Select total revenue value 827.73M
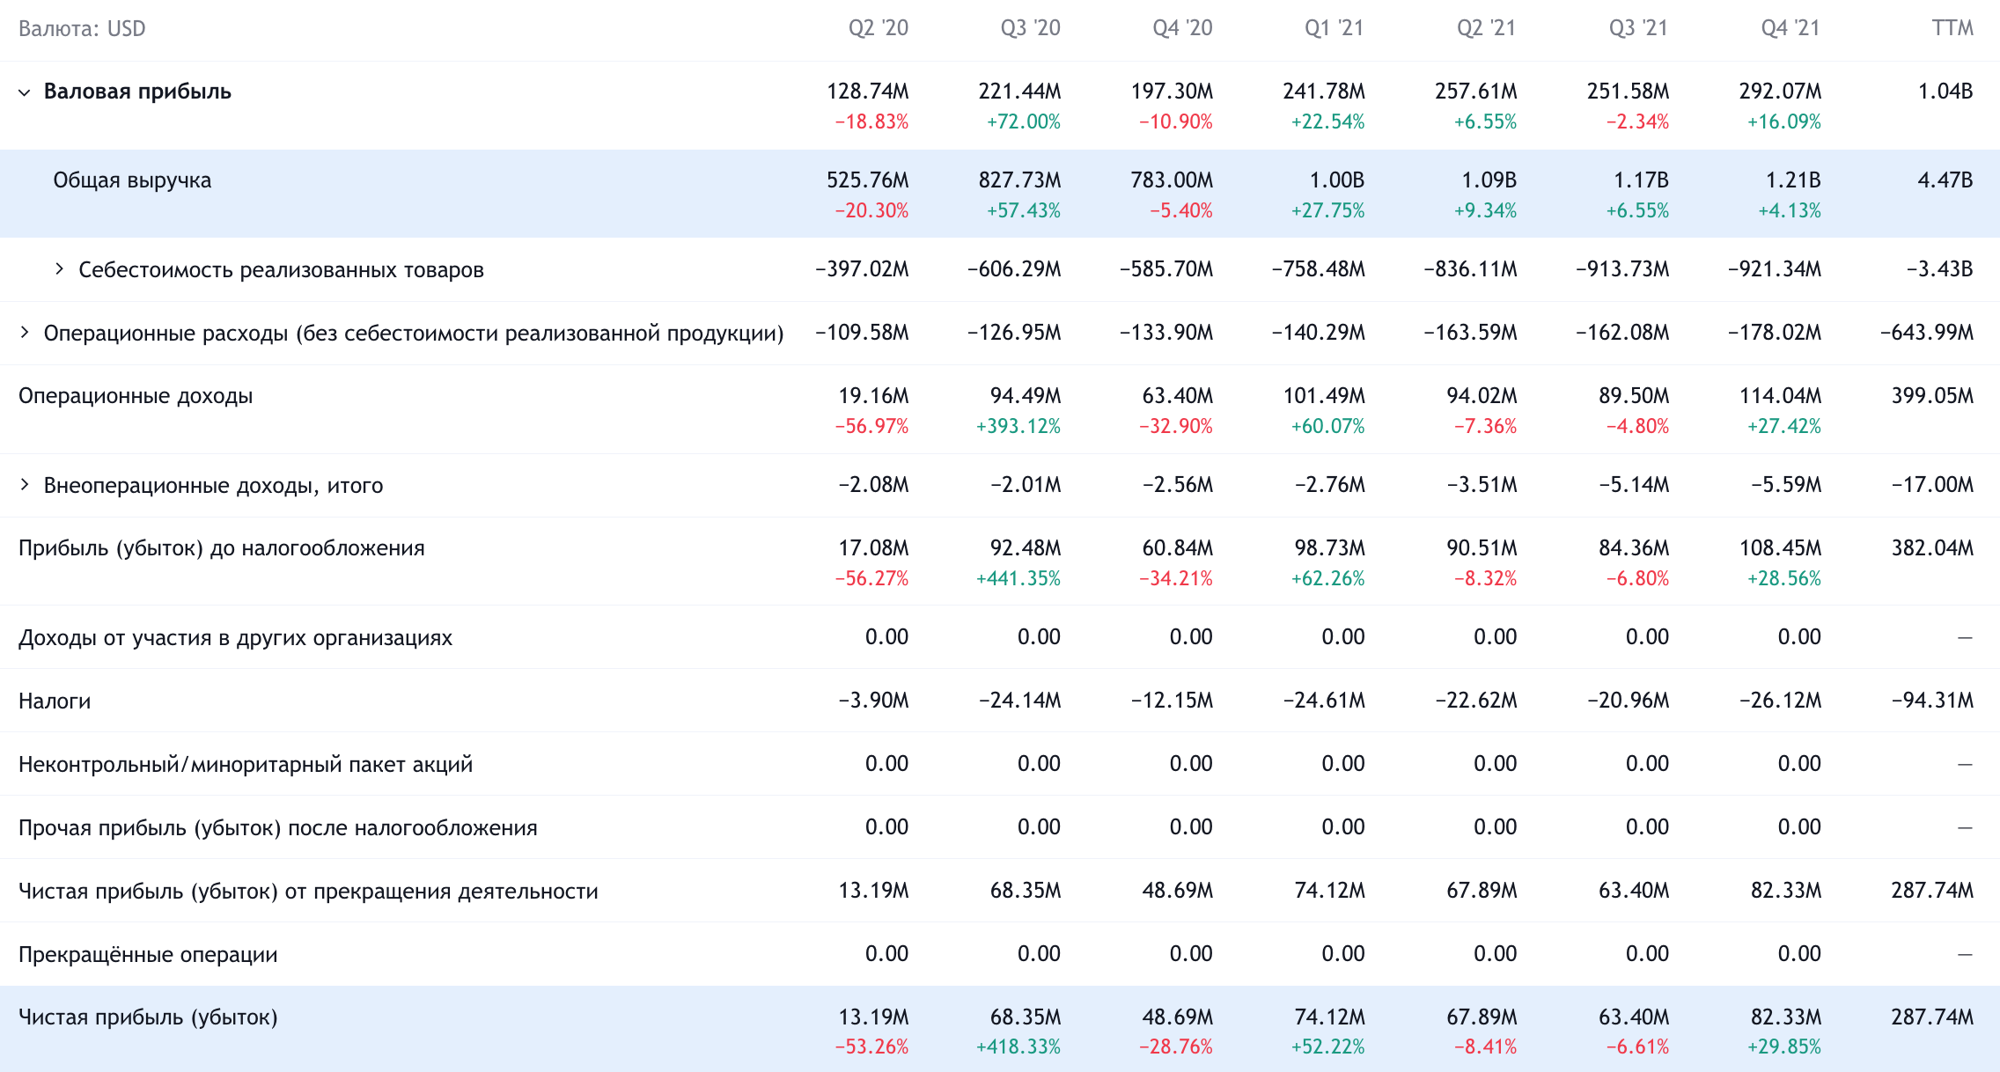Image resolution: width=2000 pixels, height=1072 pixels. pyautogui.click(x=1019, y=180)
